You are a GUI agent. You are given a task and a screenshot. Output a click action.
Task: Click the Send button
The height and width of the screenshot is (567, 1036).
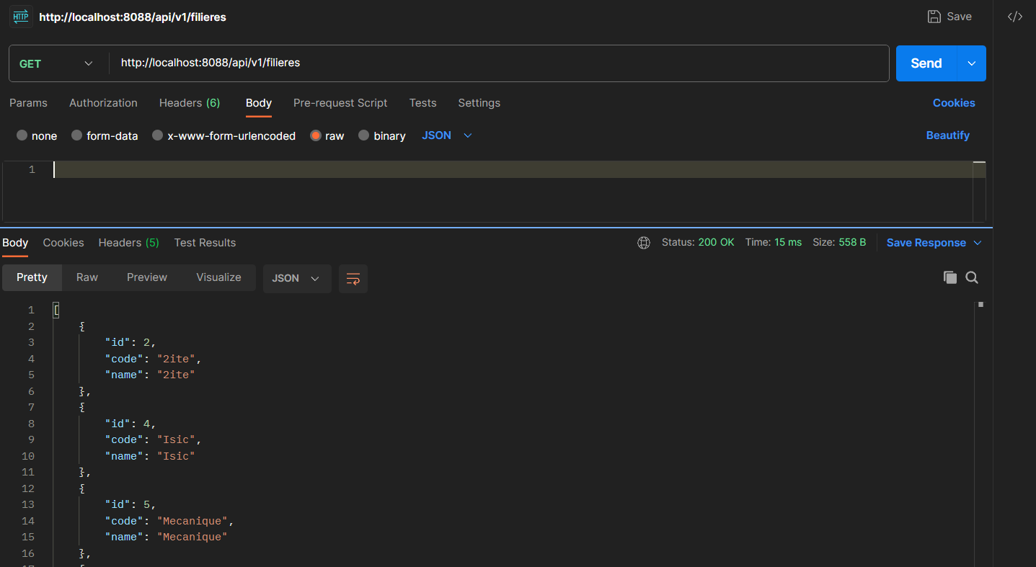coord(926,63)
